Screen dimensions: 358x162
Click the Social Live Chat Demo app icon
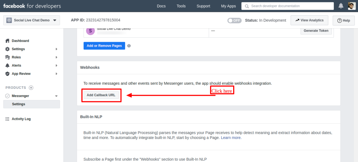point(9,20)
